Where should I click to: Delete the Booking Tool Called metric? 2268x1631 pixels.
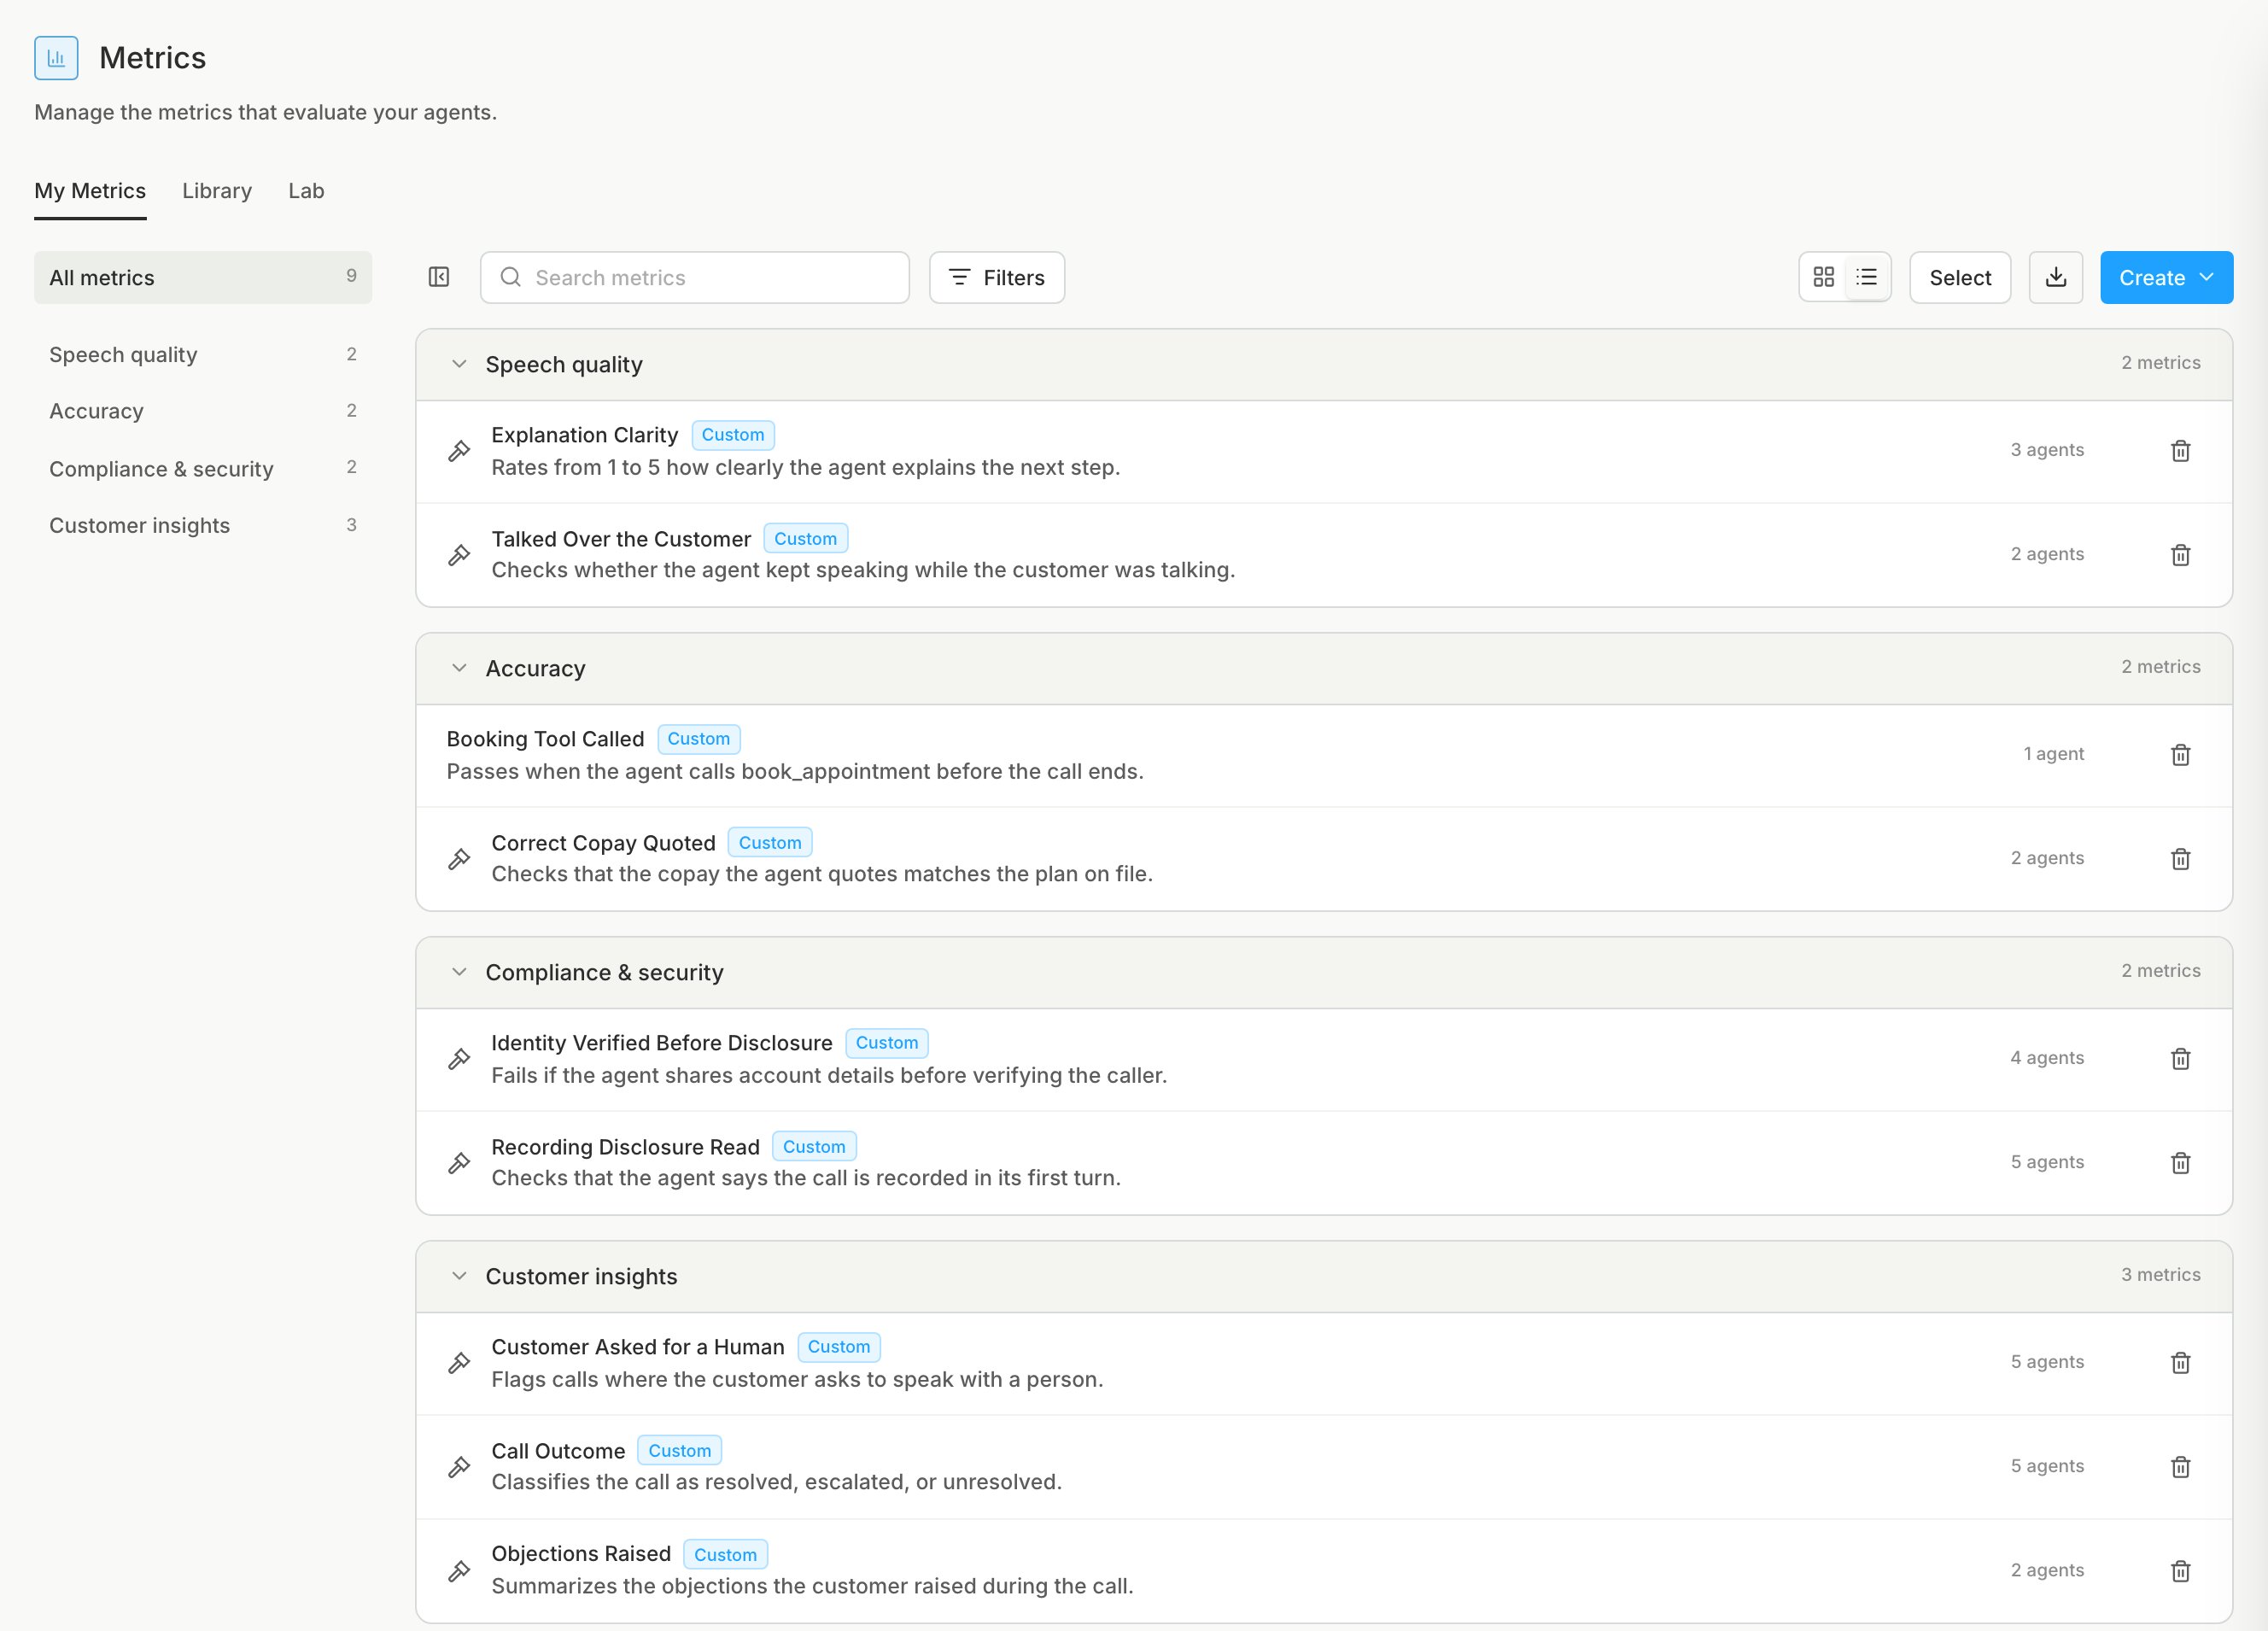tap(2180, 755)
